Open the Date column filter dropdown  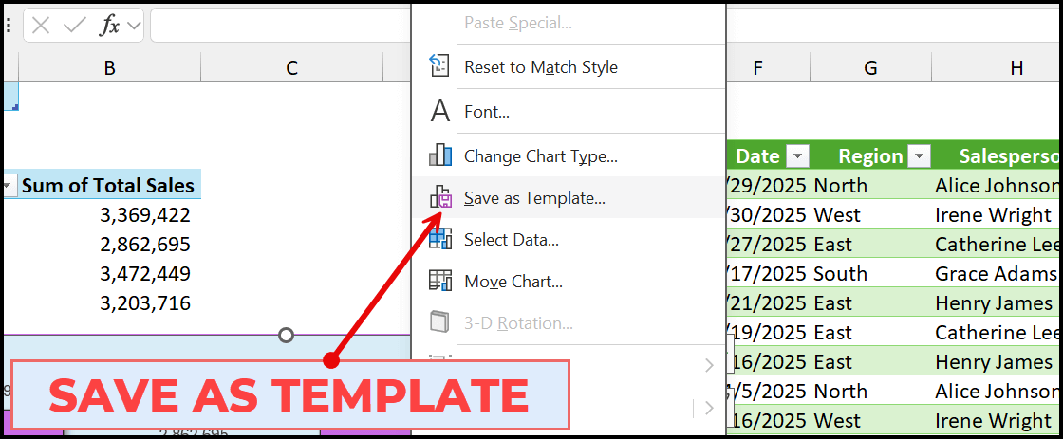pyautogui.click(x=798, y=156)
